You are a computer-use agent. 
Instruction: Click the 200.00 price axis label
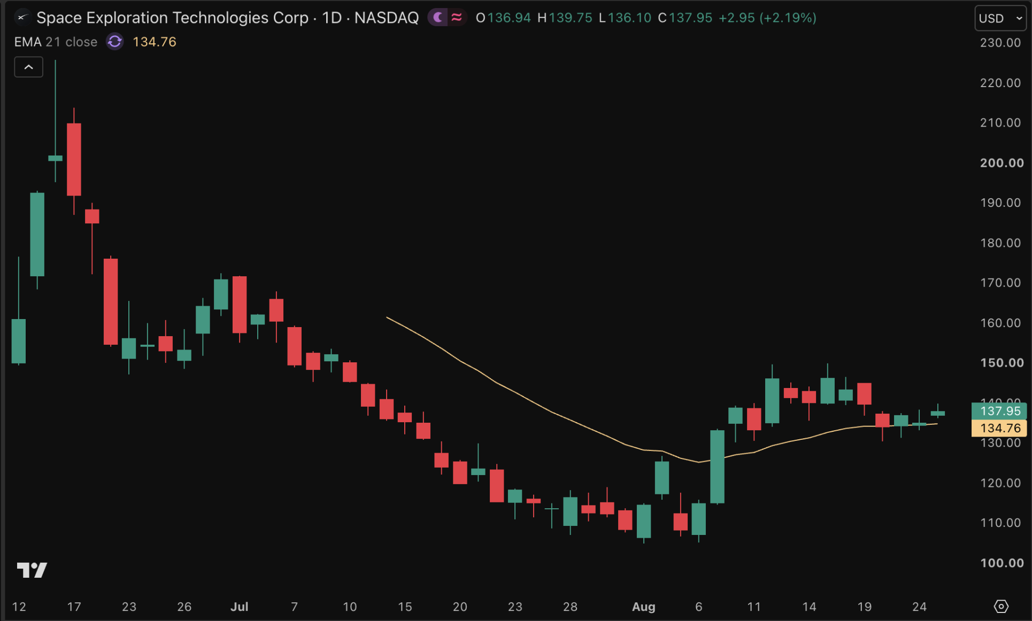click(x=1002, y=163)
